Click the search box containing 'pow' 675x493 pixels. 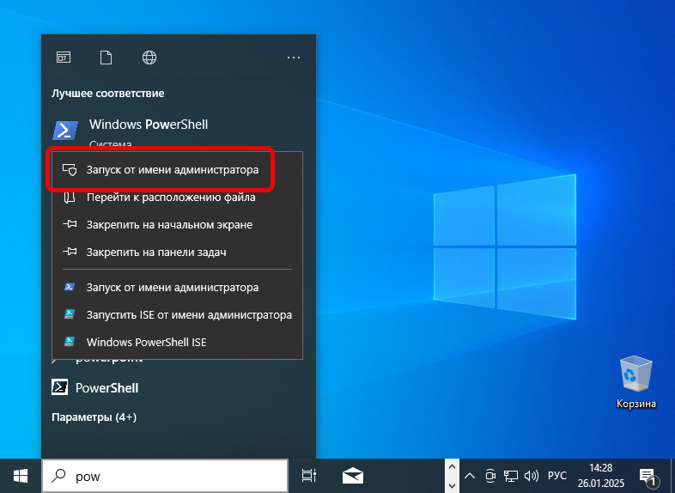point(172,476)
